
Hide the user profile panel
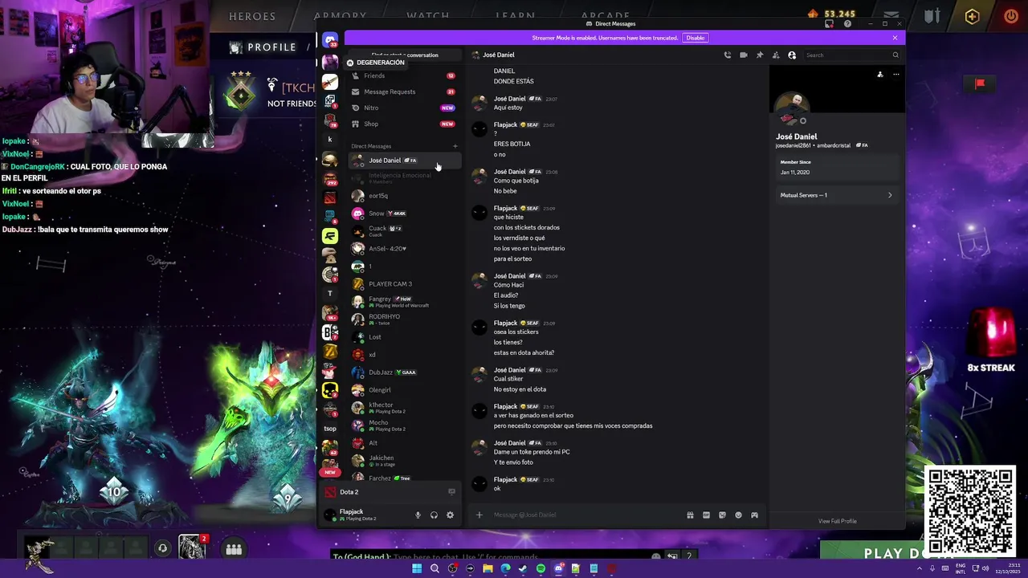pos(792,55)
